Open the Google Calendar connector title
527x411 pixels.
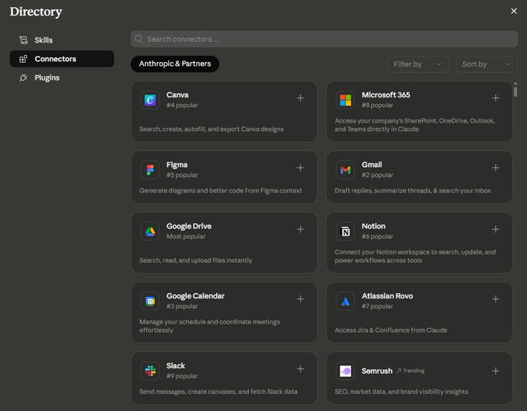click(195, 296)
